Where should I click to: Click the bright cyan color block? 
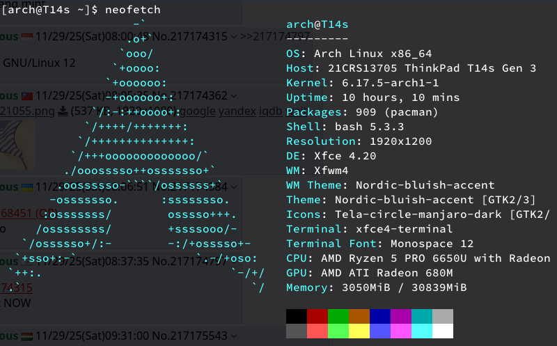(422, 331)
